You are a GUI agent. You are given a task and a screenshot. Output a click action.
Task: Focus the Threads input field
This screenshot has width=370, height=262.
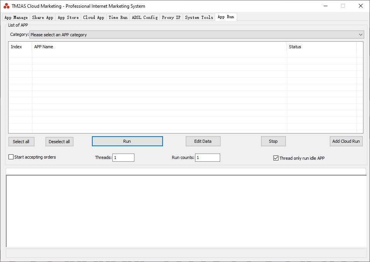coord(123,157)
